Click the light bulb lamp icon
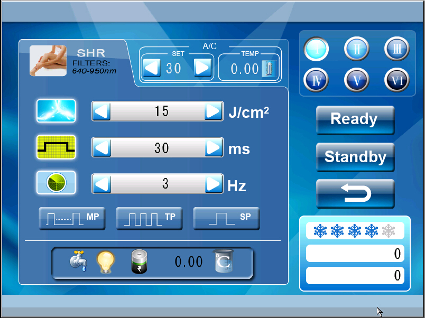 [x=105, y=261]
